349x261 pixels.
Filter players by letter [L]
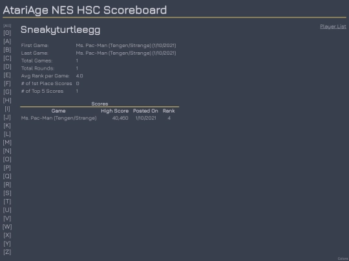[7, 134]
